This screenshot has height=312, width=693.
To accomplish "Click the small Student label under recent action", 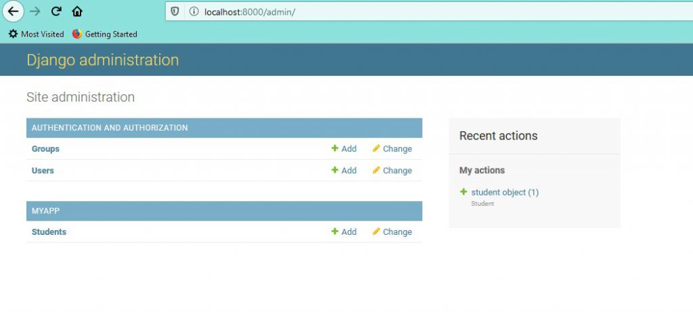I will (483, 204).
